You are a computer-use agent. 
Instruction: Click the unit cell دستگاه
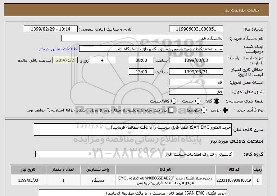pyautogui.click(x=98, y=180)
